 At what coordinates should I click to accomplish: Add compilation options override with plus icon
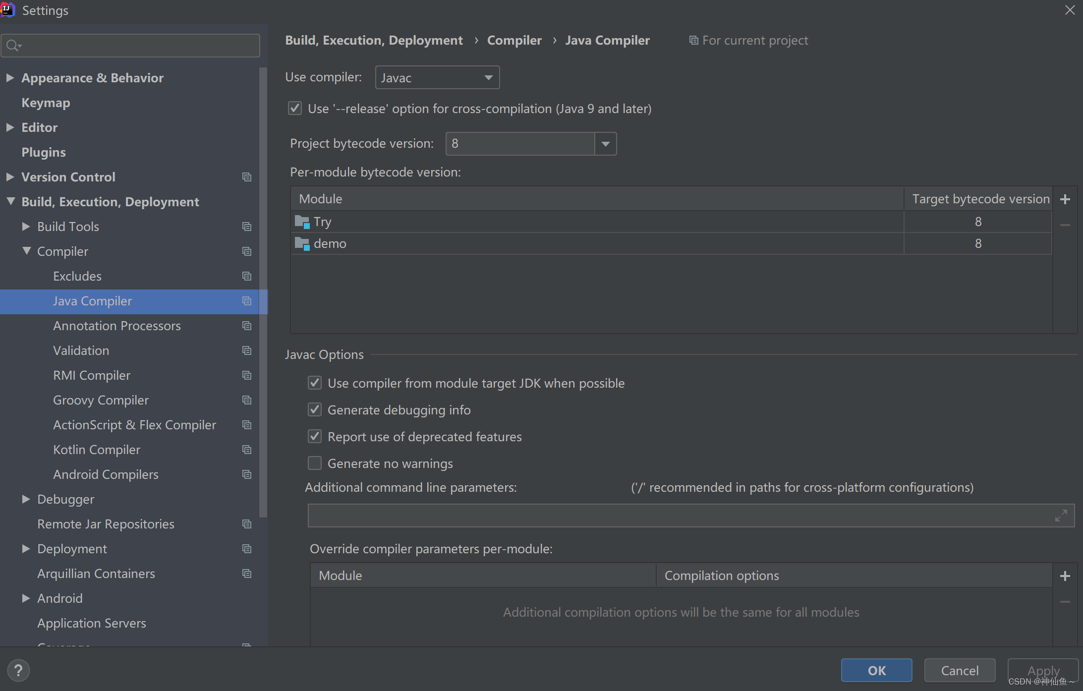1065,576
